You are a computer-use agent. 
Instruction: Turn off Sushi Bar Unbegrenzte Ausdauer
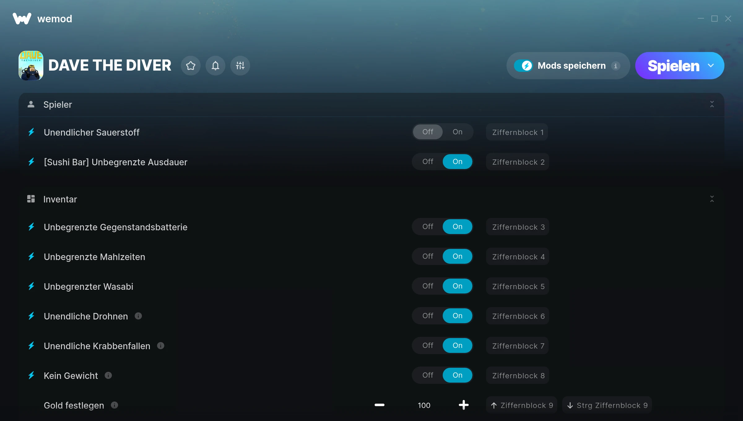click(428, 162)
